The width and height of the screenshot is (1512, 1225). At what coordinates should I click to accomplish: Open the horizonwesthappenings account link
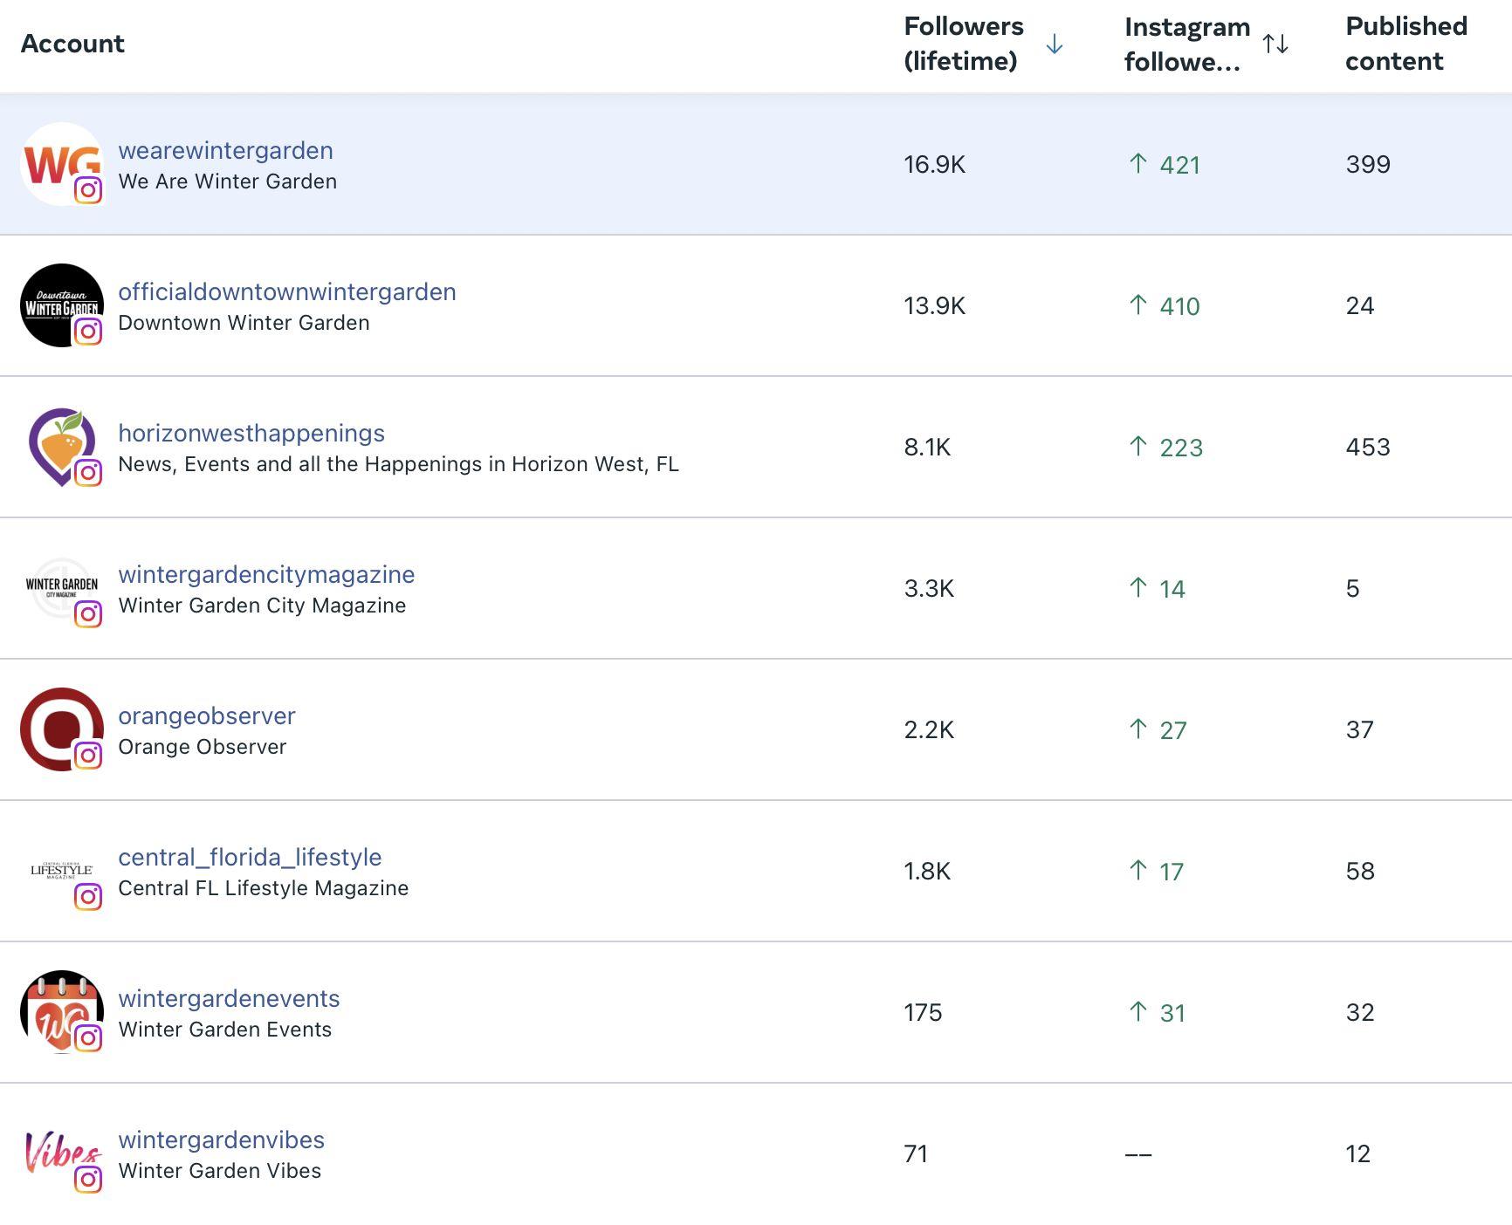(251, 433)
